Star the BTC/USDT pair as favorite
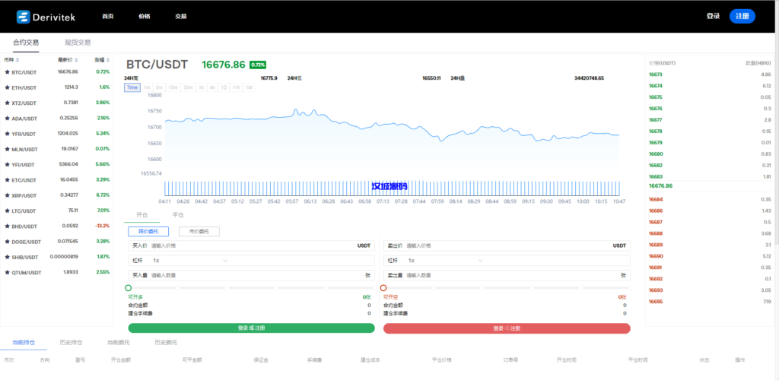Image resolution: width=779 pixels, height=380 pixels. (x=7, y=72)
